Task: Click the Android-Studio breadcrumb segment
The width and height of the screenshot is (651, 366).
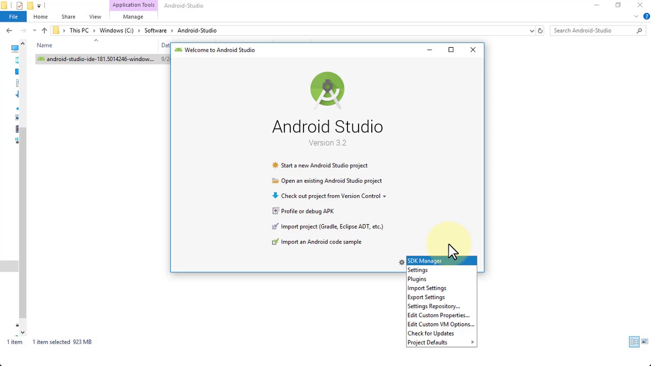Action: pos(197,30)
